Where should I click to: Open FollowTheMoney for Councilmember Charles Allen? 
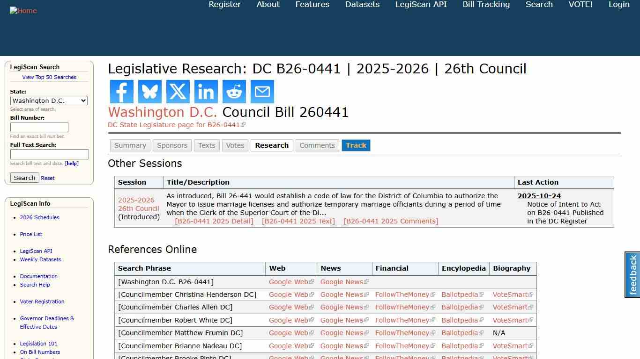click(x=402, y=307)
